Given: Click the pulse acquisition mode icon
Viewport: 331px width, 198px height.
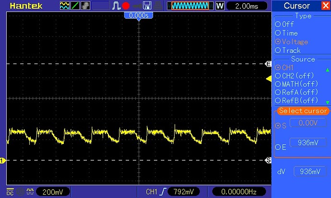Looking at the screenshot, I should [116, 6].
